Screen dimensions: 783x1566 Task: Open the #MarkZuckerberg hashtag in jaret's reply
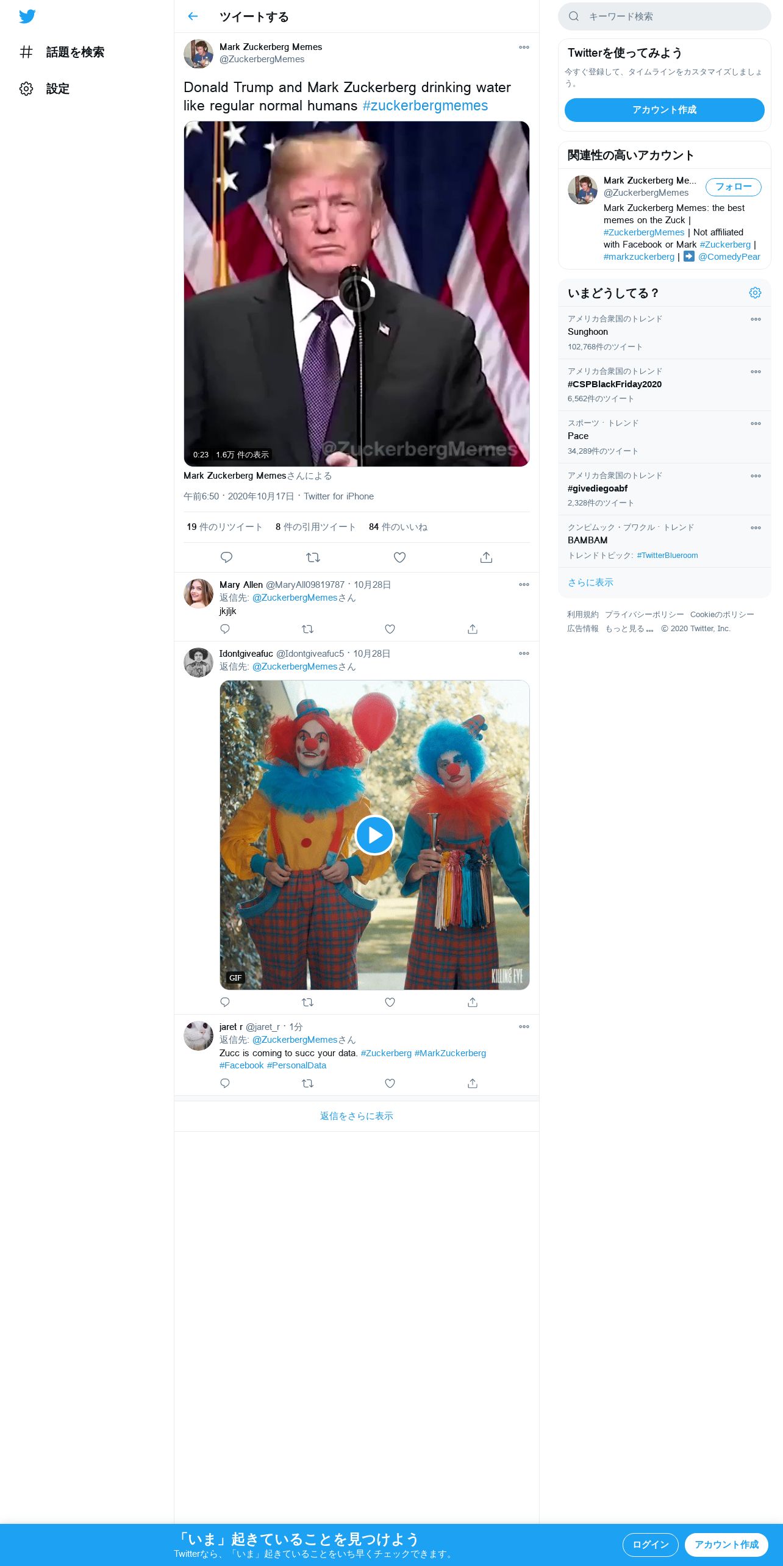click(450, 1053)
